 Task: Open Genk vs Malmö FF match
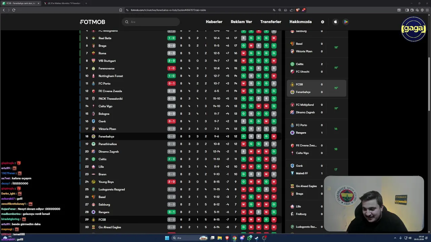tap(316, 169)
